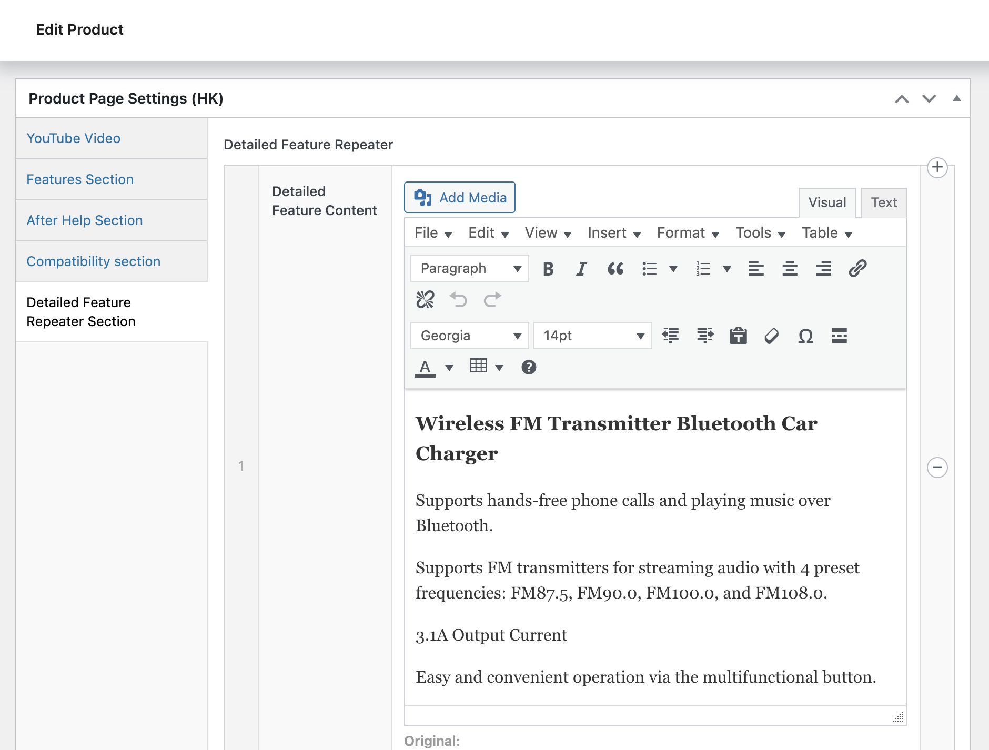Image resolution: width=989 pixels, height=750 pixels.
Task: Click the Add Media button
Action: (x=460, y=198)
